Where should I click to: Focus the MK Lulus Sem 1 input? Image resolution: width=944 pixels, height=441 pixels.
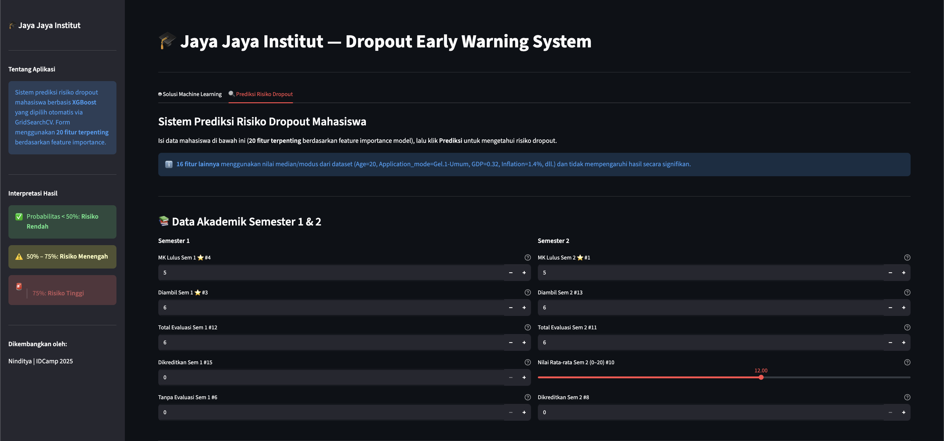point(331,273)
